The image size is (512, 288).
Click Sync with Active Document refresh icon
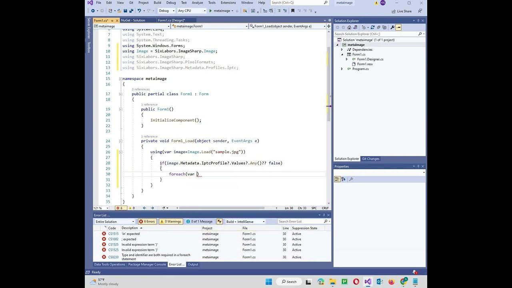coord(372,28)
